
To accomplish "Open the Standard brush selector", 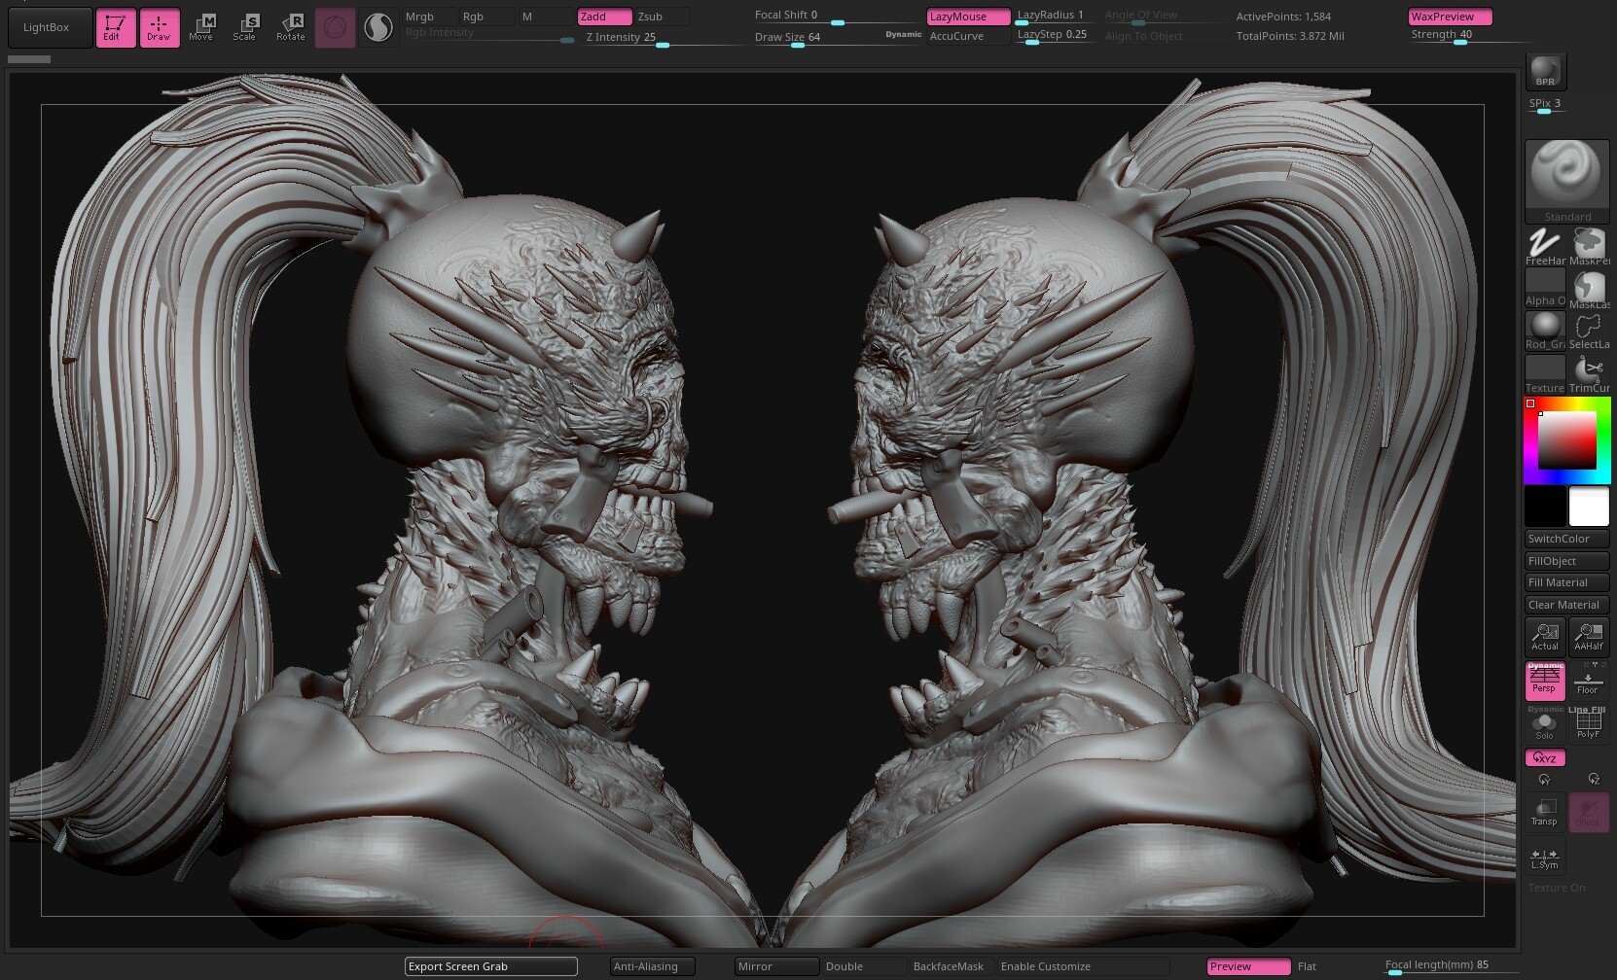I will 1567,182.
